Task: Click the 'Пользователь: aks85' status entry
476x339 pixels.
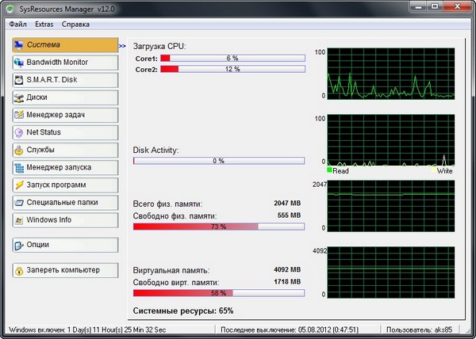Action: [x=419, y=329]
